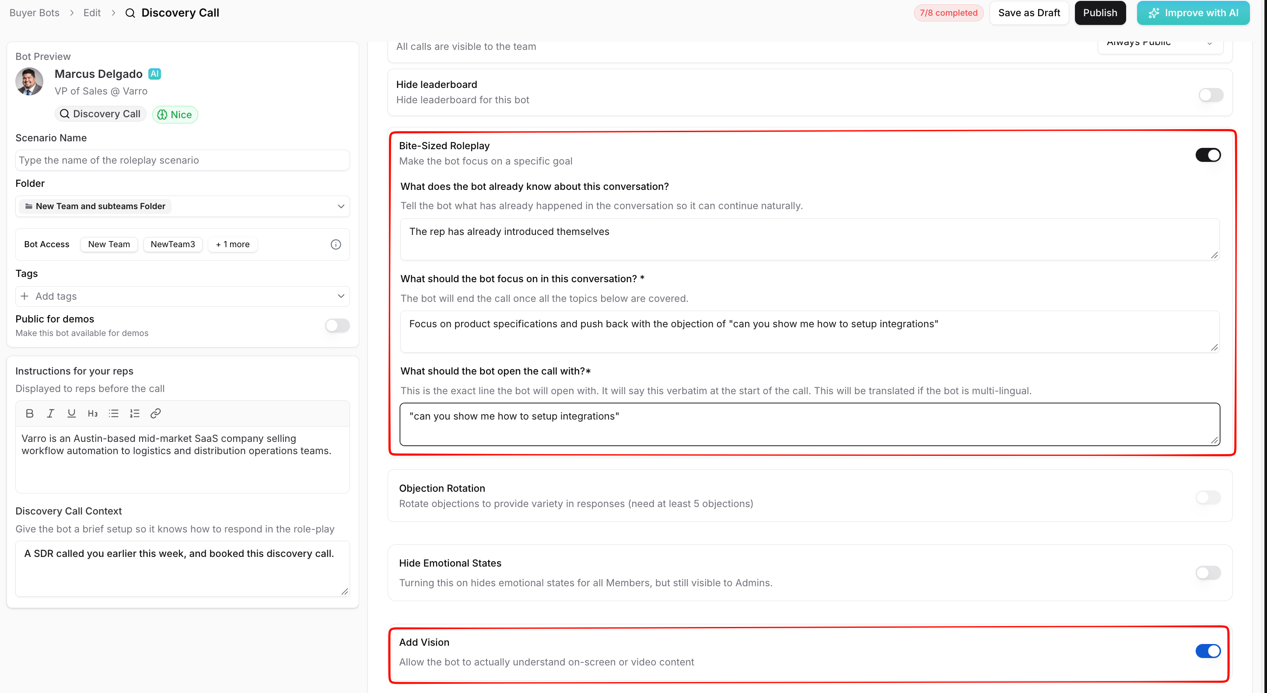Click the bot focus topics text box
This screenshot has width=1267, height=693.
pyautogui.click(x=809, y=332)
